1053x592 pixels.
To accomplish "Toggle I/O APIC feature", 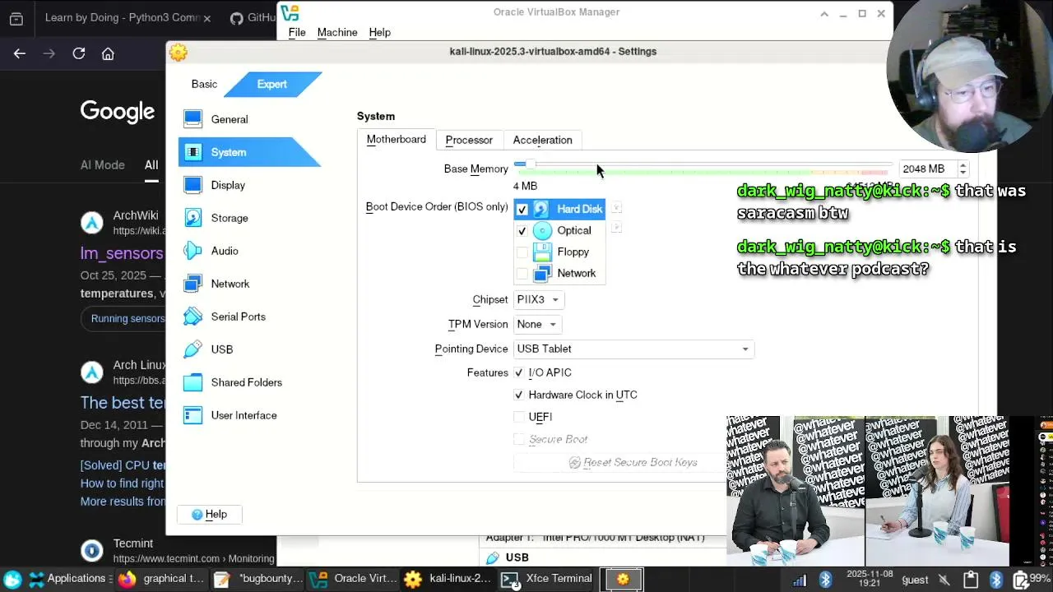I will click(x=519, y=372).
